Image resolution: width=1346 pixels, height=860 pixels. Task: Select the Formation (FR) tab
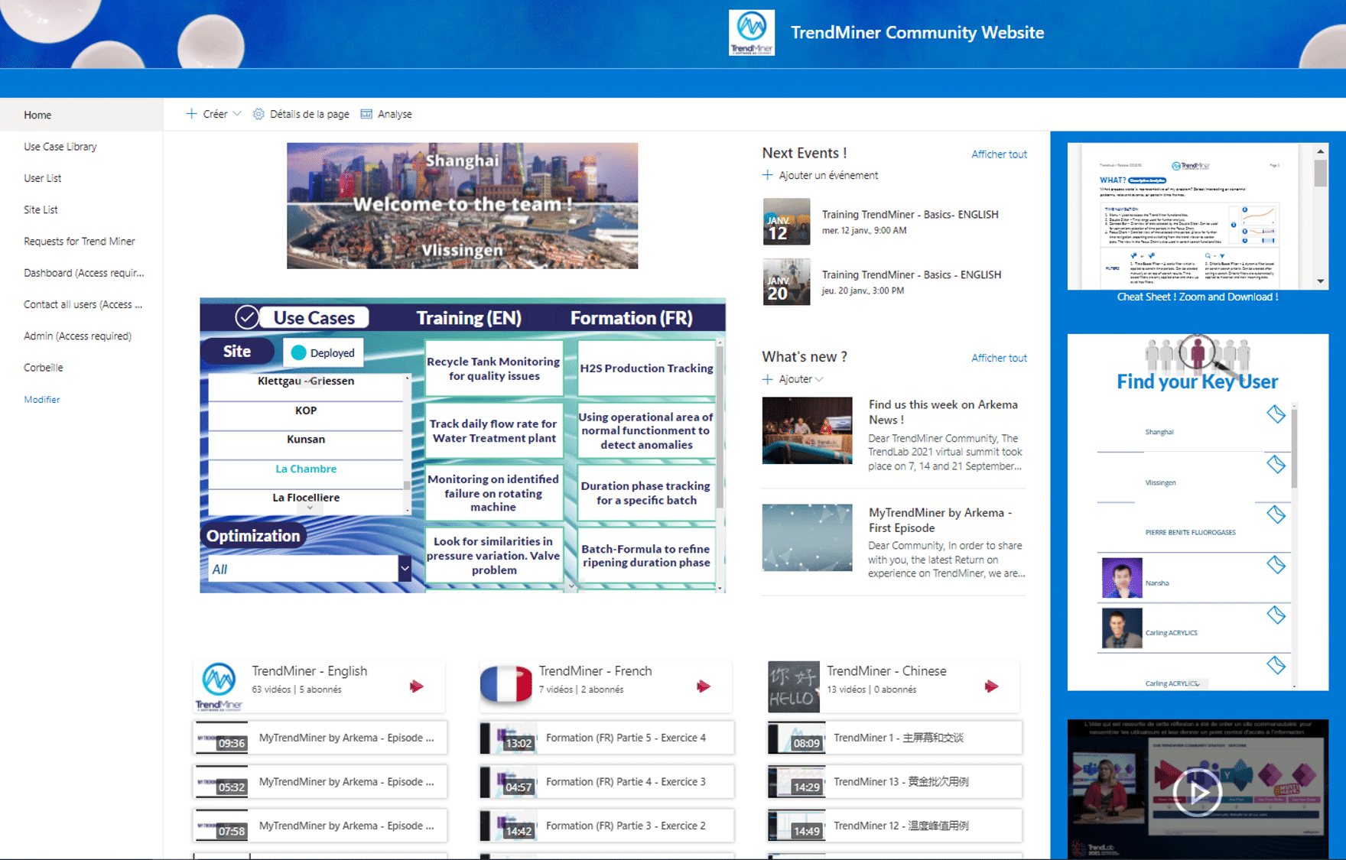coord(631,318)
